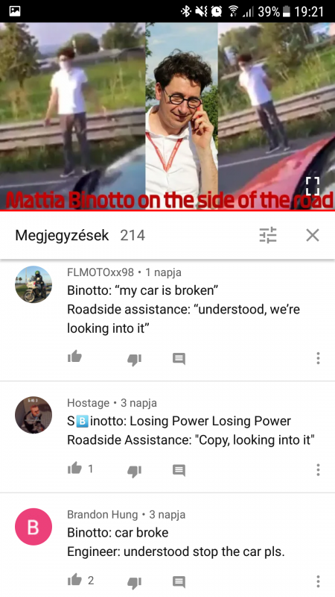This screenshot has height=597, width=335.
Task: Reply to Hostage's comment
Action: [x=179, y=471]
